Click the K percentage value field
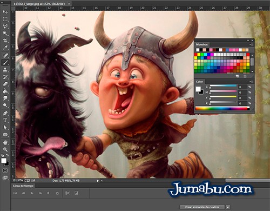This screenshot has height=211, width=270. (242, 103)
